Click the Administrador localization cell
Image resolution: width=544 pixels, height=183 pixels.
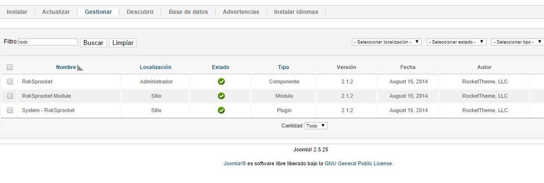click(156, 82)
